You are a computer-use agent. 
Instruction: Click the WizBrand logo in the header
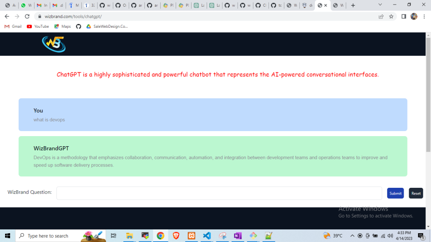(53, 44)
